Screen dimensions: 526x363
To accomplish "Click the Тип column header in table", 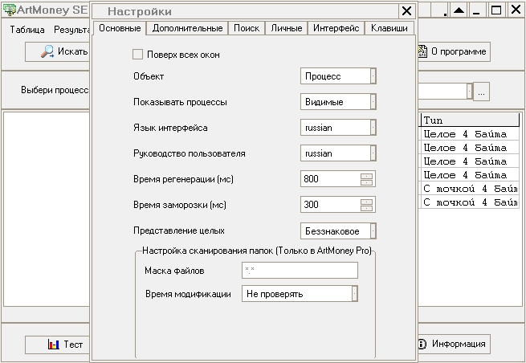I will (469, 120).
